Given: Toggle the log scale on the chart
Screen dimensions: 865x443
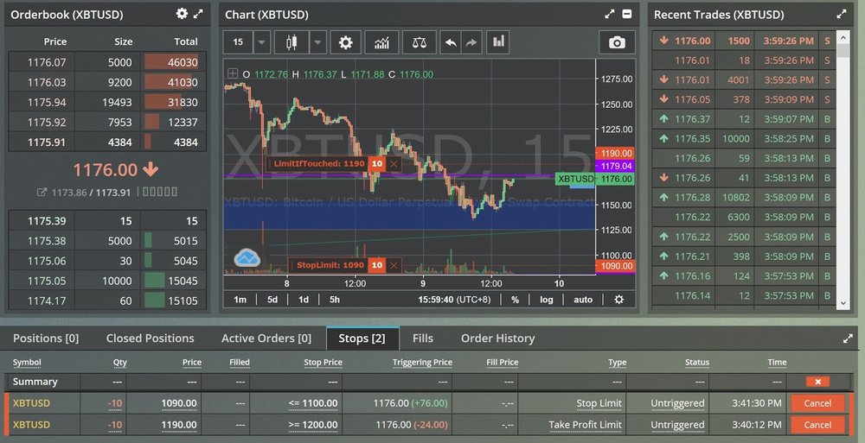Looking at the screenshot, I should [x=547, y=300].
